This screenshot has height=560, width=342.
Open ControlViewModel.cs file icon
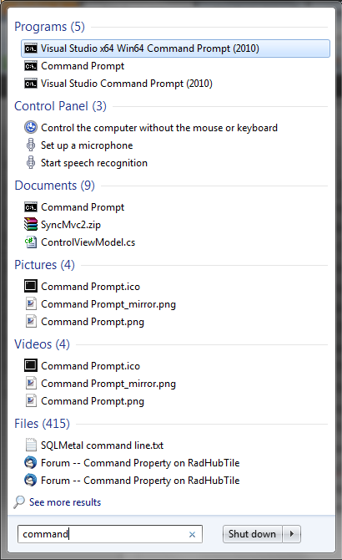(x=31, y=242)
